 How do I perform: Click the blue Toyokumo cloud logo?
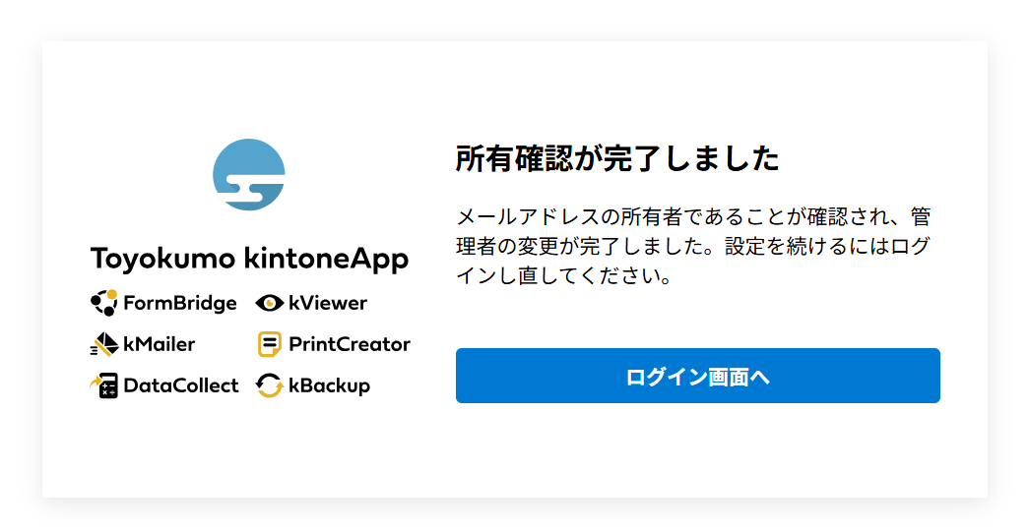pos(249,174)
